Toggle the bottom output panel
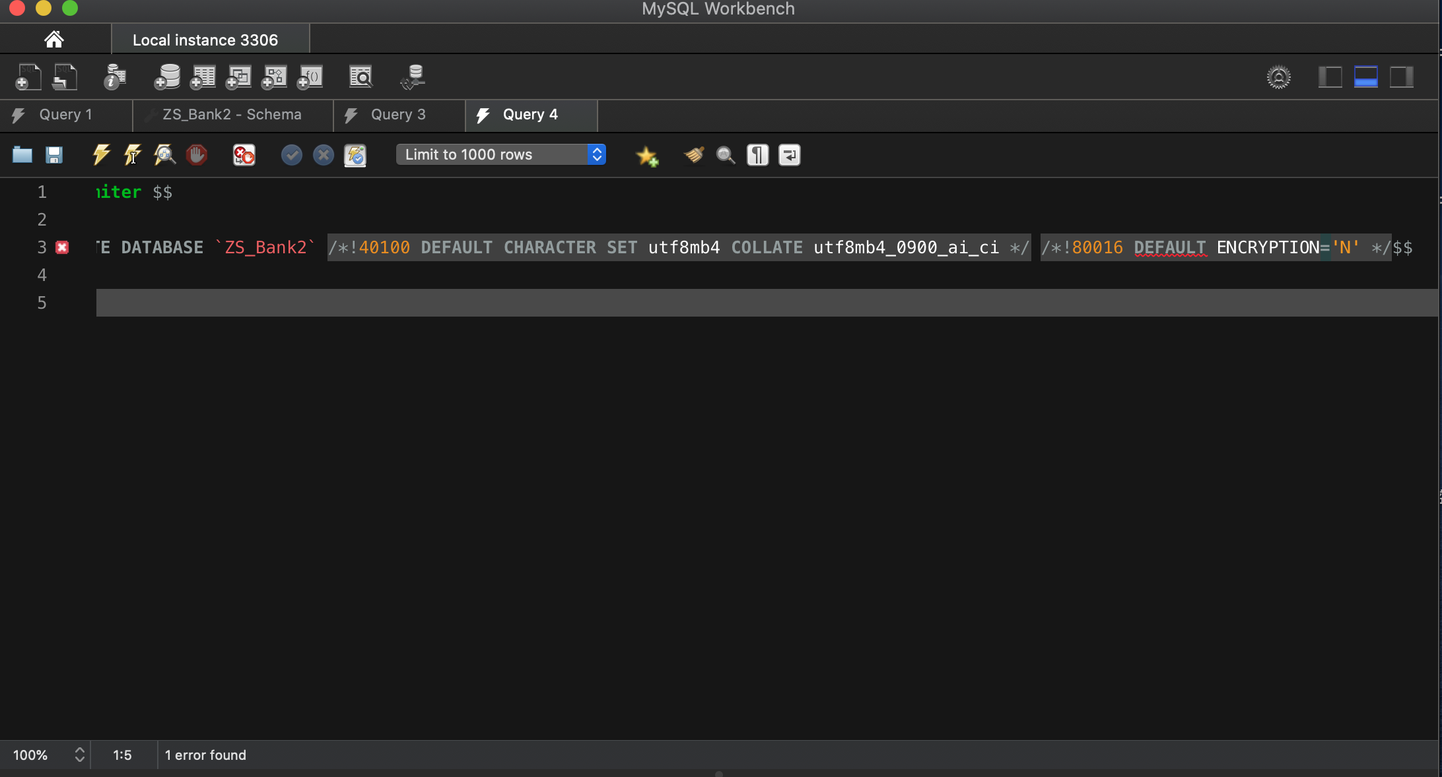The width and height of the screenshot is (1442, 777). (1365, 77)
